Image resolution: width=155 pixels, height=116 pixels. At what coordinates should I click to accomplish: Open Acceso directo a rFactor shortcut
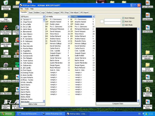(6, 30)
